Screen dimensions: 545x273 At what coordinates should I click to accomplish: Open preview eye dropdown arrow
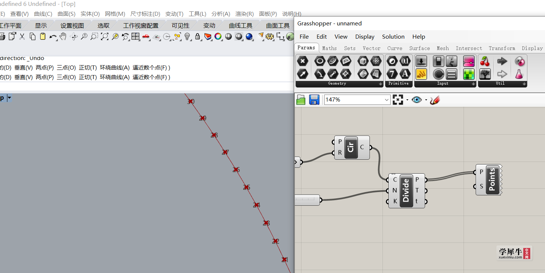[426, 100]
